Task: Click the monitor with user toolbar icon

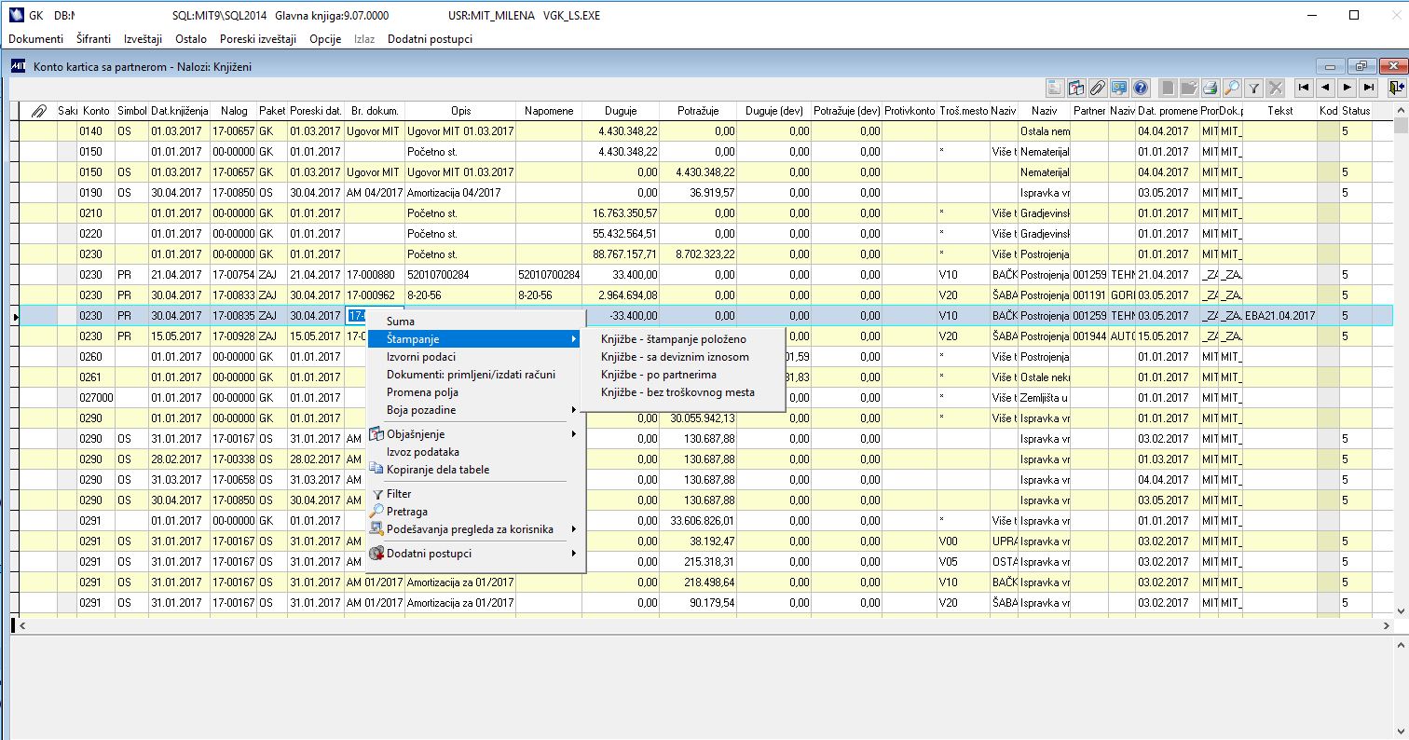Action: pos(1119,88)
